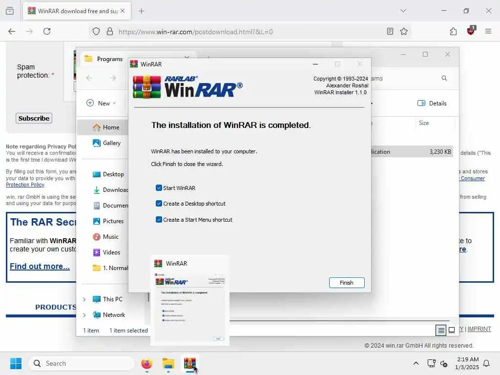Open the Firefox extensions puzzle icon
Screen dimensions: 500x375
point(453,31)
